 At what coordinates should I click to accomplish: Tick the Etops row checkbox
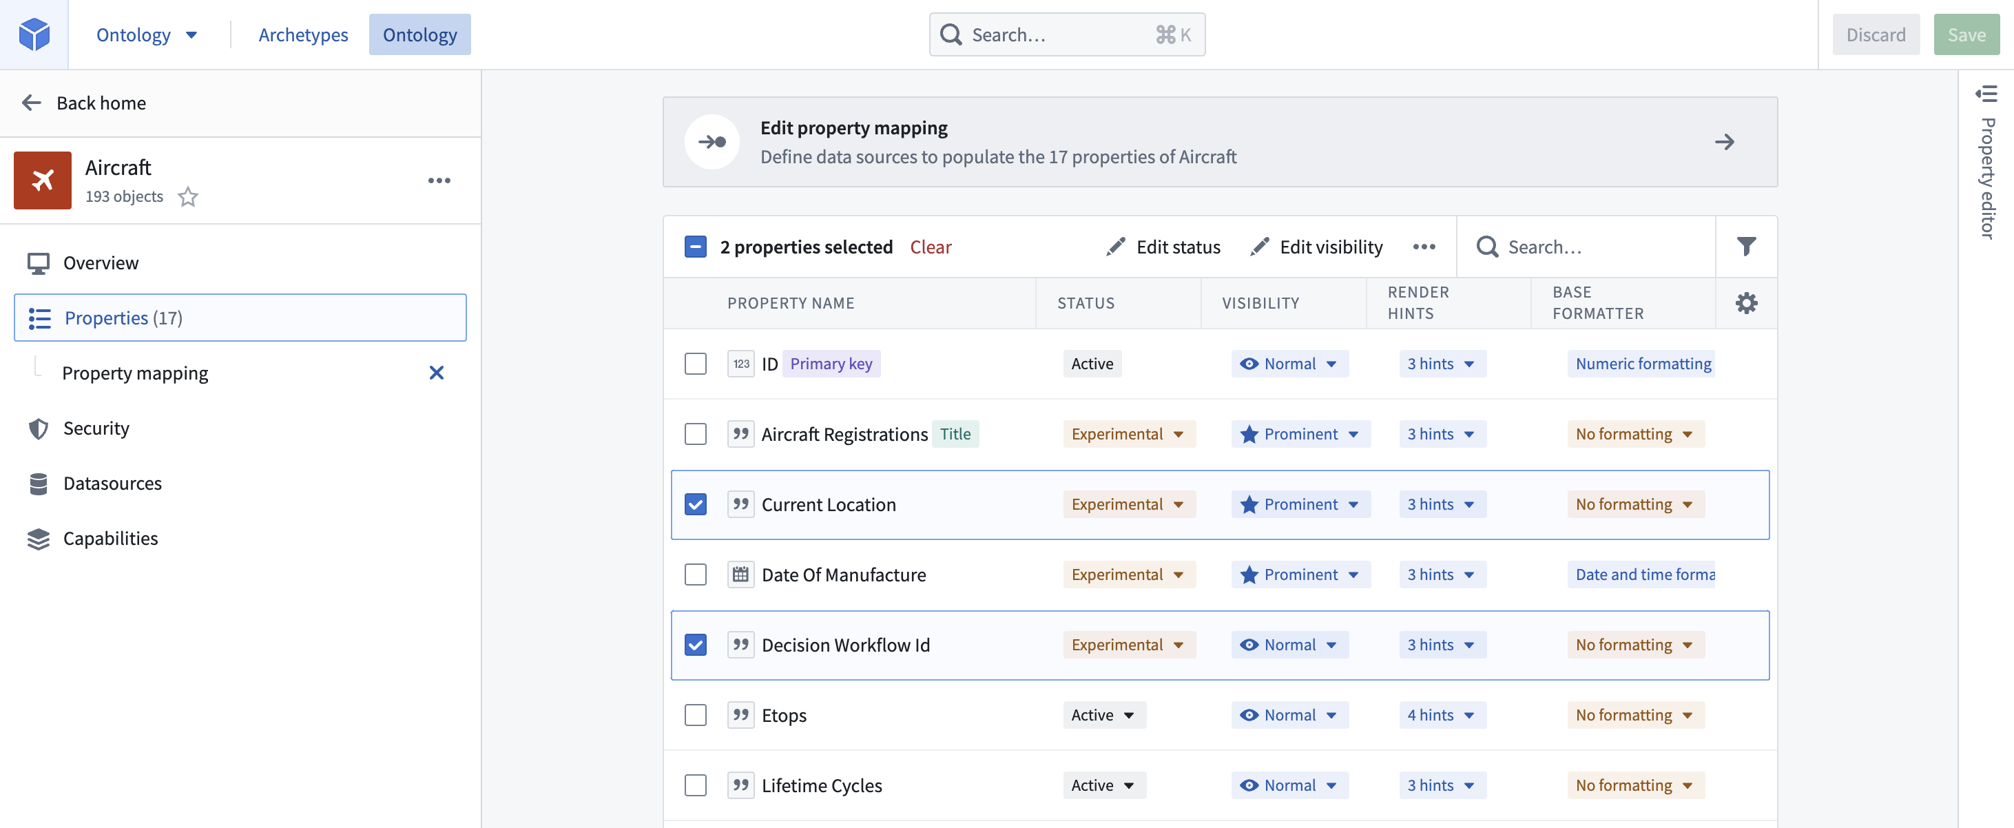pyautogui.click(x=695, y=714)
